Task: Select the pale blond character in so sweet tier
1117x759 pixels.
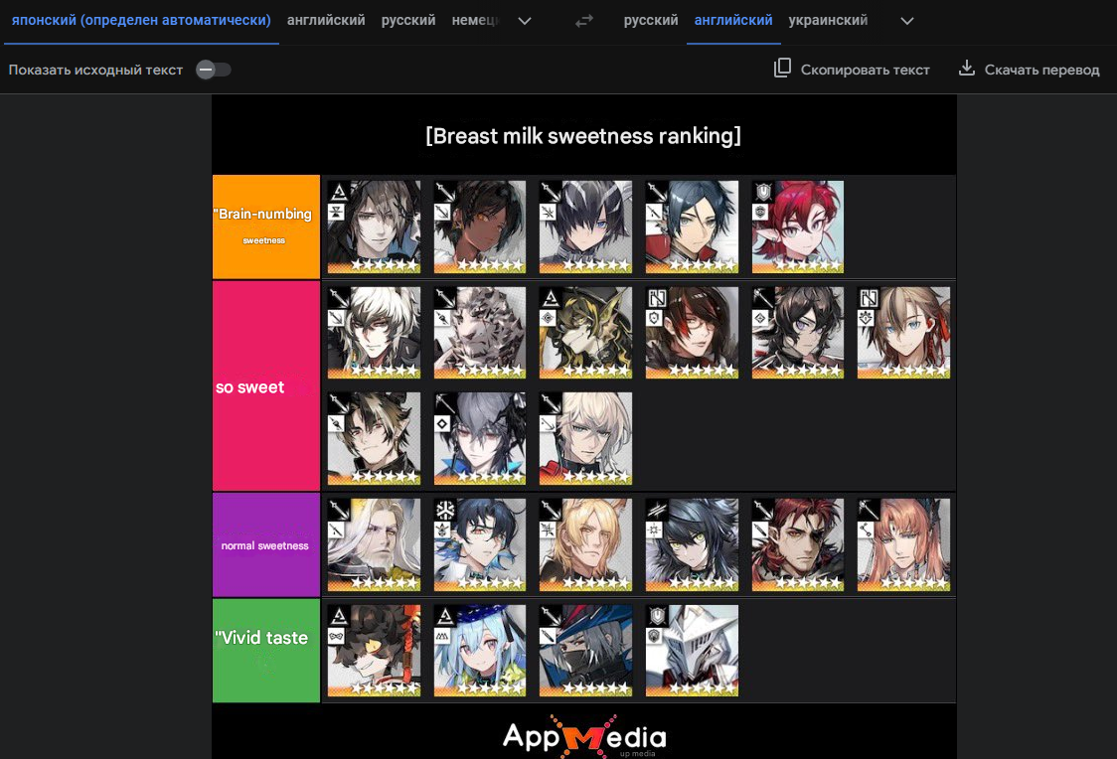Action: pyautogui.click(x=585, y=438)
